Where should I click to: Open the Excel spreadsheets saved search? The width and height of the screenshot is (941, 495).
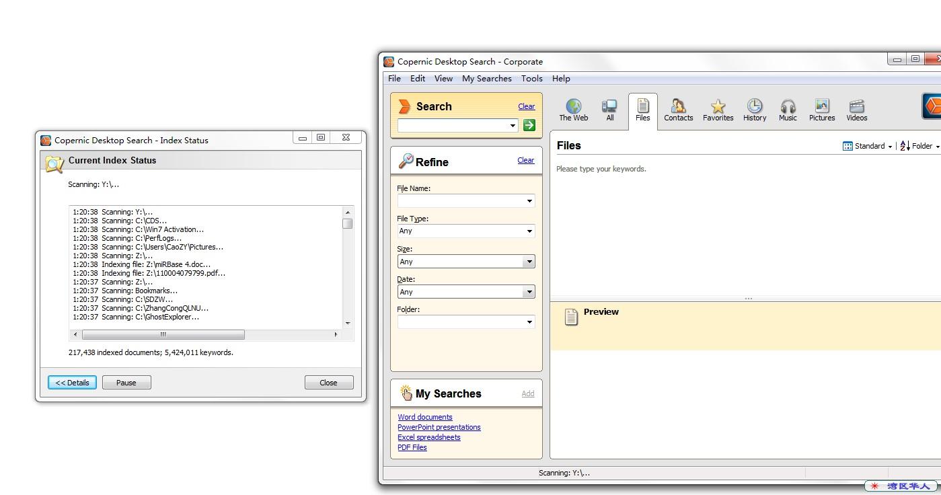tap(429, 437)
